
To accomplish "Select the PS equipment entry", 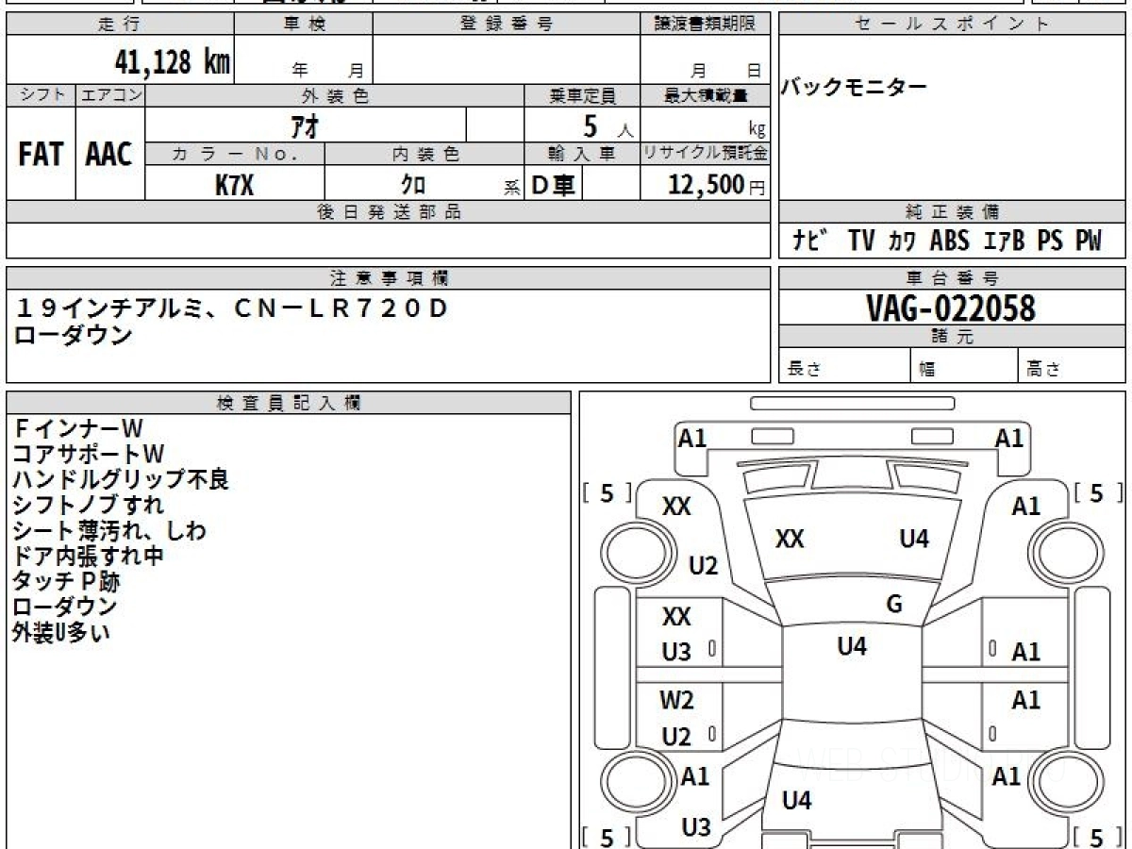I will tap(1050, 241).
